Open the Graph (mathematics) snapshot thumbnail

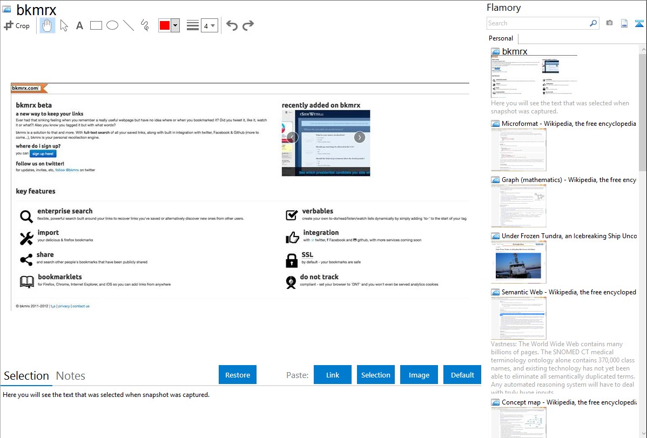(518, 206)
